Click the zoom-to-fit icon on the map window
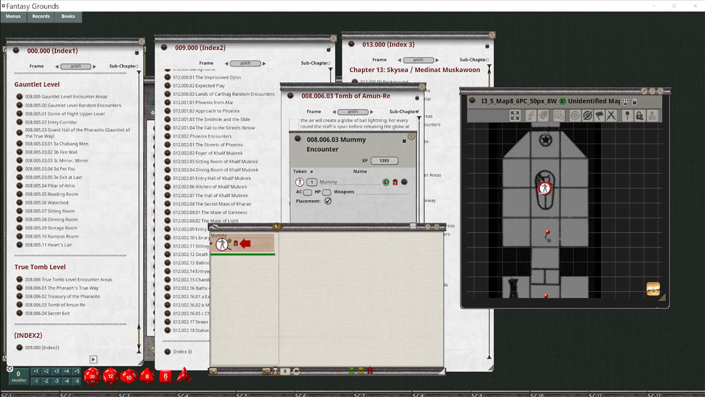The image size is (705, 397). [514, 116]
